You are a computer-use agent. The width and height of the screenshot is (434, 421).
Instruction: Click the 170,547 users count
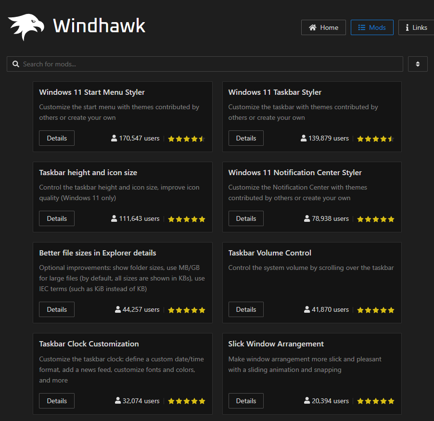point(139,138)
